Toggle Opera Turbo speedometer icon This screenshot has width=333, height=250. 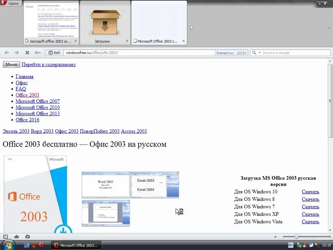(x=28, y=236)
